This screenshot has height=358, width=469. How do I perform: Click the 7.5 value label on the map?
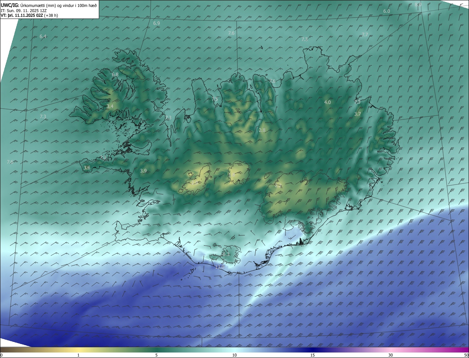(x=215, y=99)
